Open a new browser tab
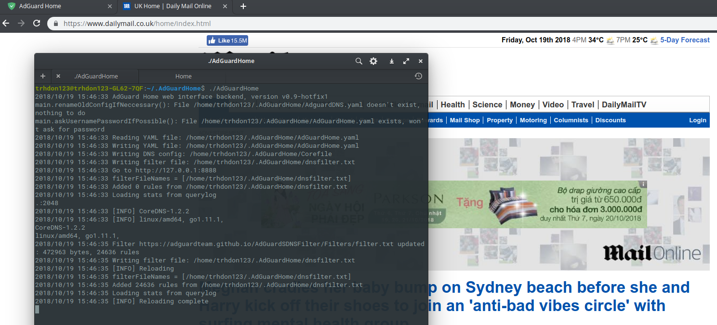This screenshot has width=717, height=325. coord(243,6)
